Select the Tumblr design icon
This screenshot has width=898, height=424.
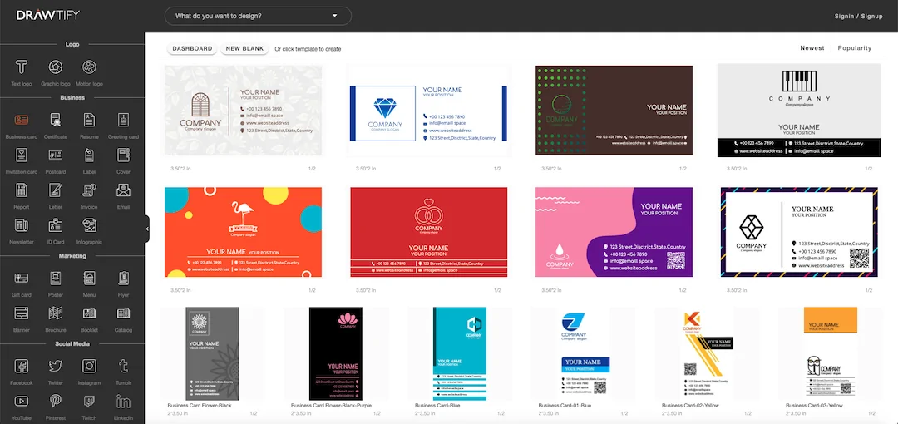click(123, 366)
